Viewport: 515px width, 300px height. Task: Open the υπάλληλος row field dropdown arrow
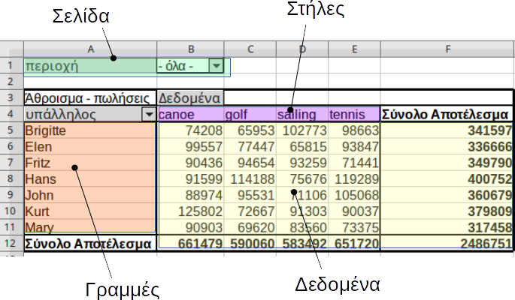coord(149,114)
